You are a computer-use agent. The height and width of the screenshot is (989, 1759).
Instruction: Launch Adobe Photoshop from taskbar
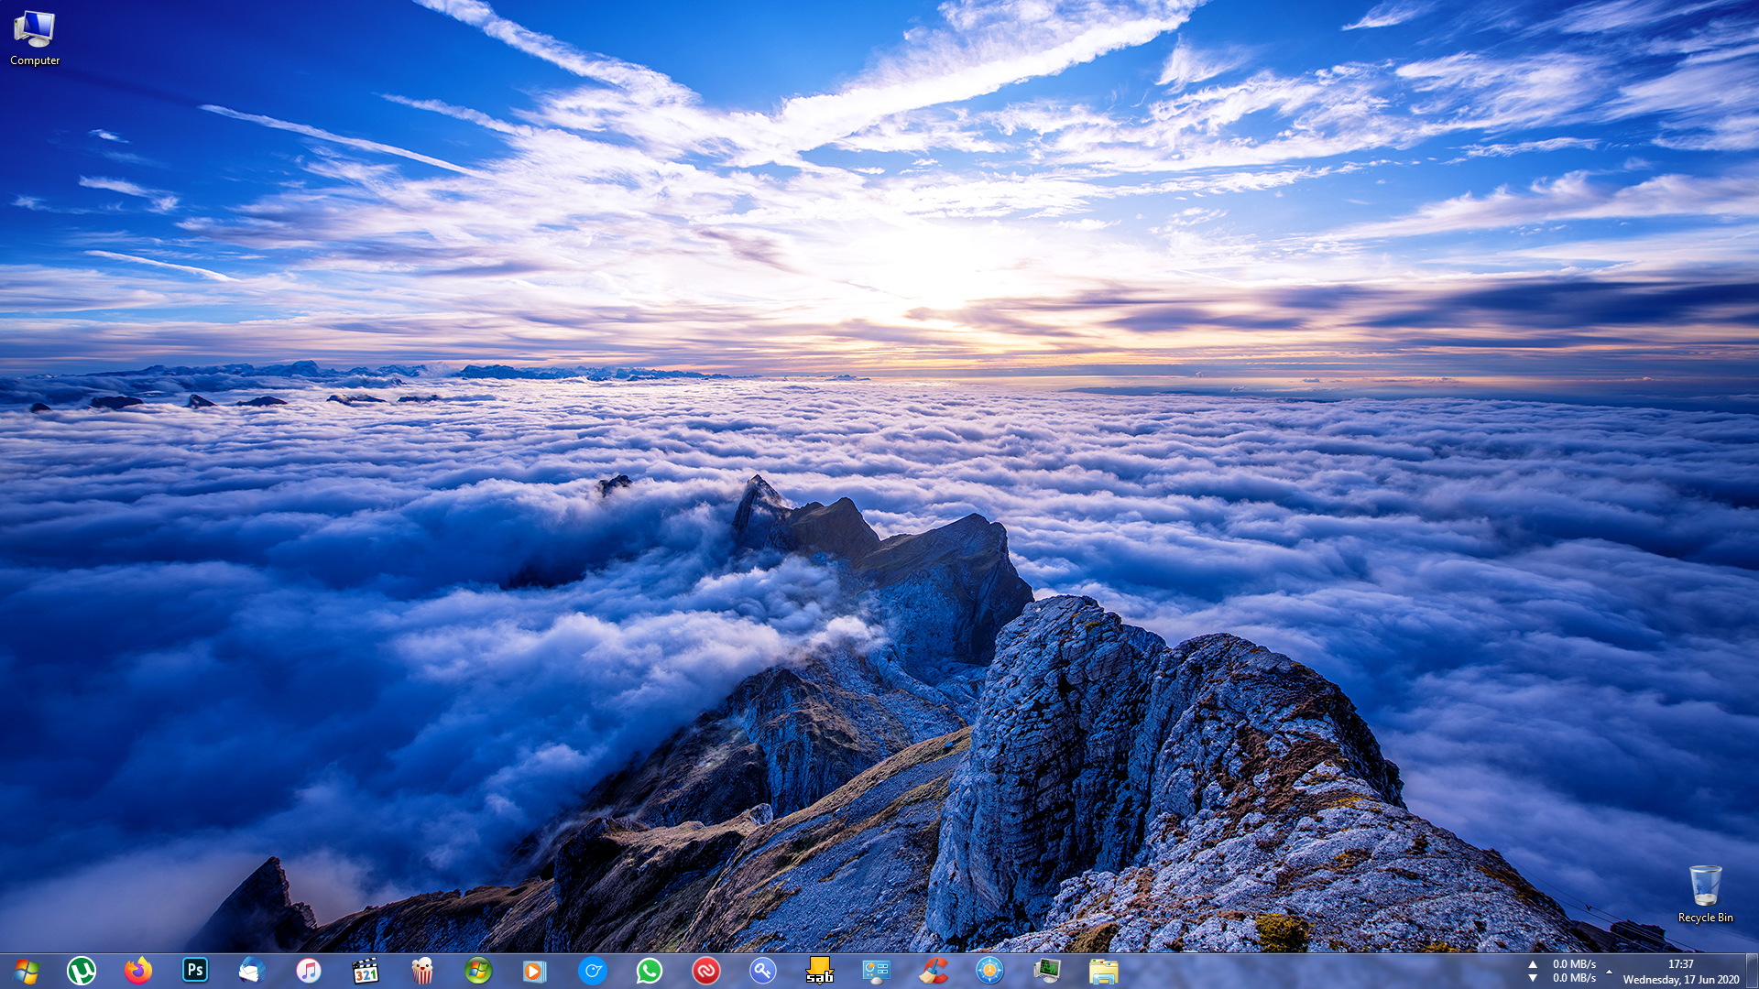195,971
